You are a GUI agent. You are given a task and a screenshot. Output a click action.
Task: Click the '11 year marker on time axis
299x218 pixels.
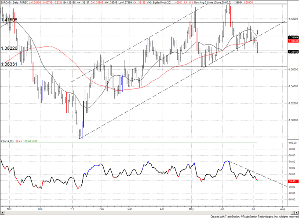72,206
